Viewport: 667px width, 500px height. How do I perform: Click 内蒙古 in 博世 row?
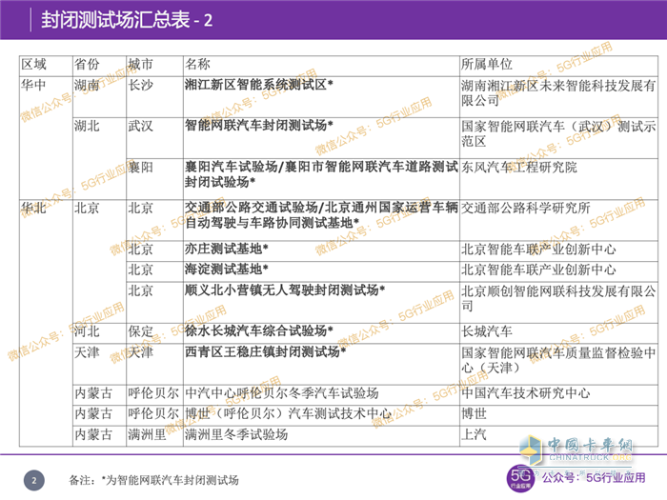click(x=99, y=415)
